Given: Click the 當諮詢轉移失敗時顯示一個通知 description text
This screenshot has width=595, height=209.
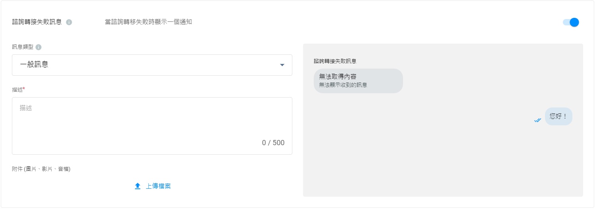Looking at the screenshot, I should (148, 22).
